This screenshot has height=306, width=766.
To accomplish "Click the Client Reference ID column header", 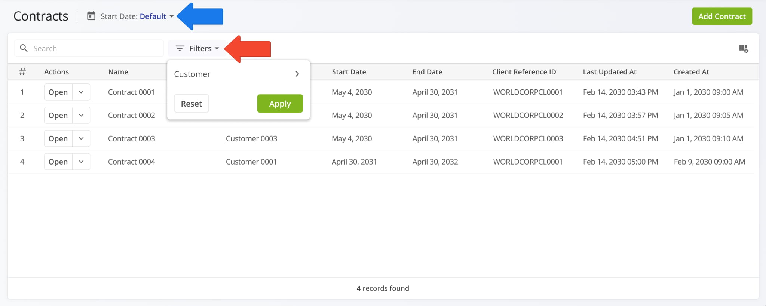I will pyautogui.click(x=524, y=72).
